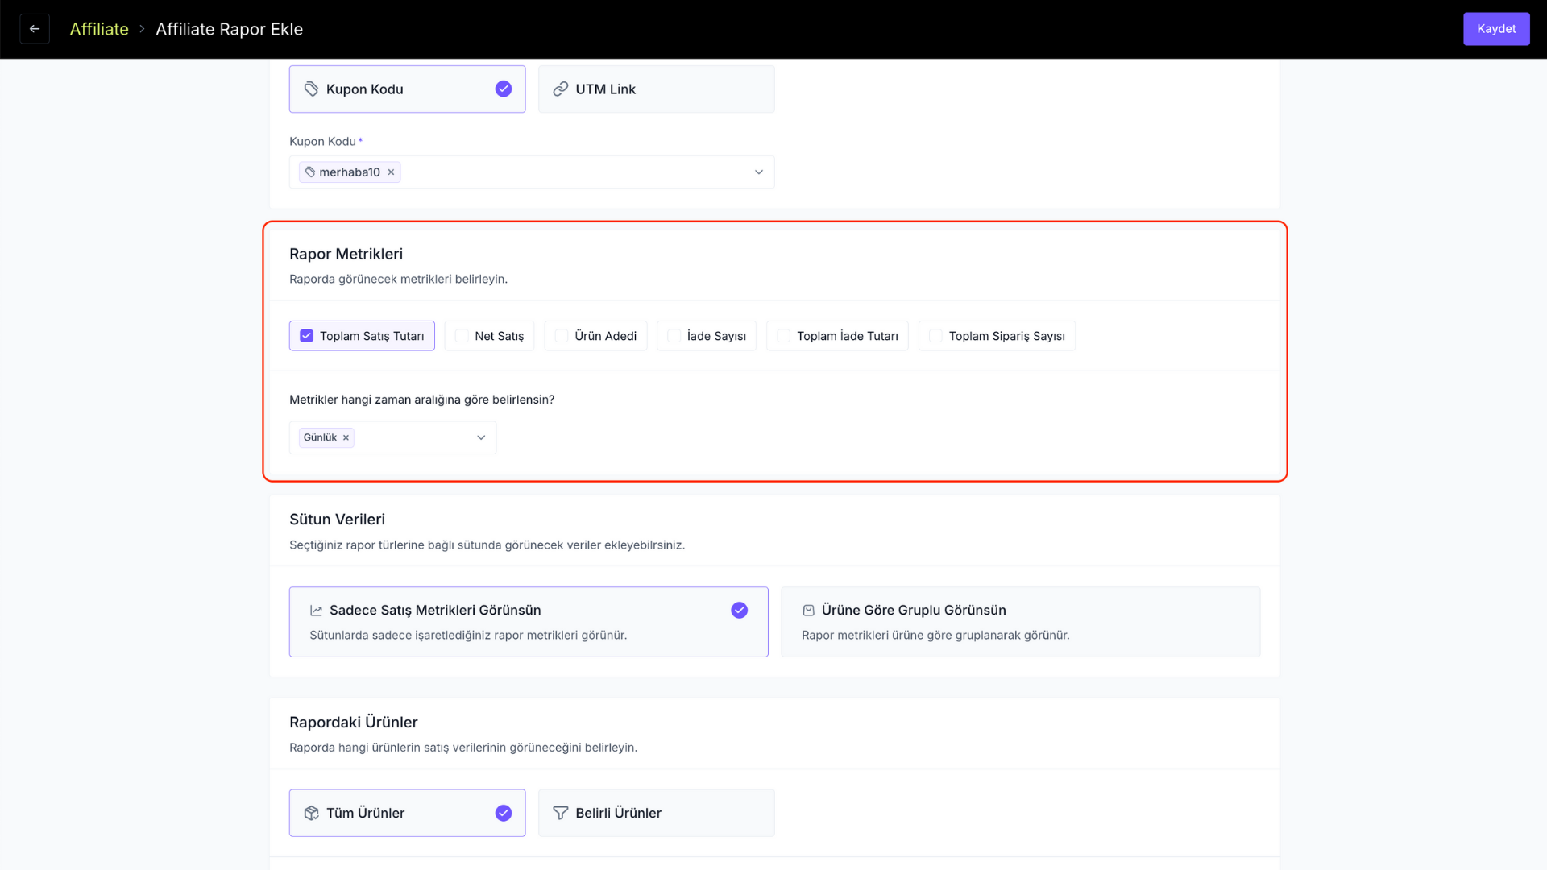This screenshot has height=870, width=1547.
Task: Click the Günlük tag text
Action: click(320, 438)
